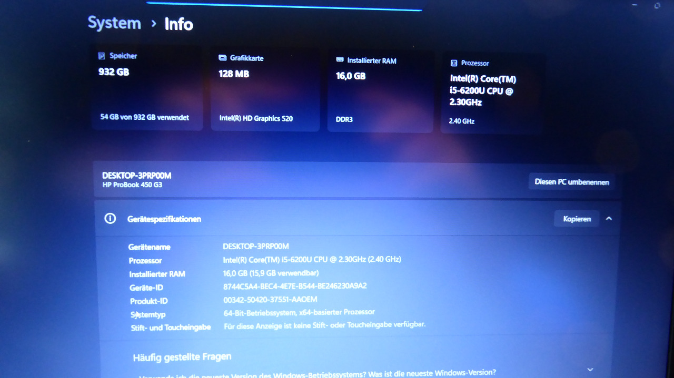Click the Geräte-ID value text
This screenshot has width=674, height=378.
pyautogui.click(x=295, y=287)
